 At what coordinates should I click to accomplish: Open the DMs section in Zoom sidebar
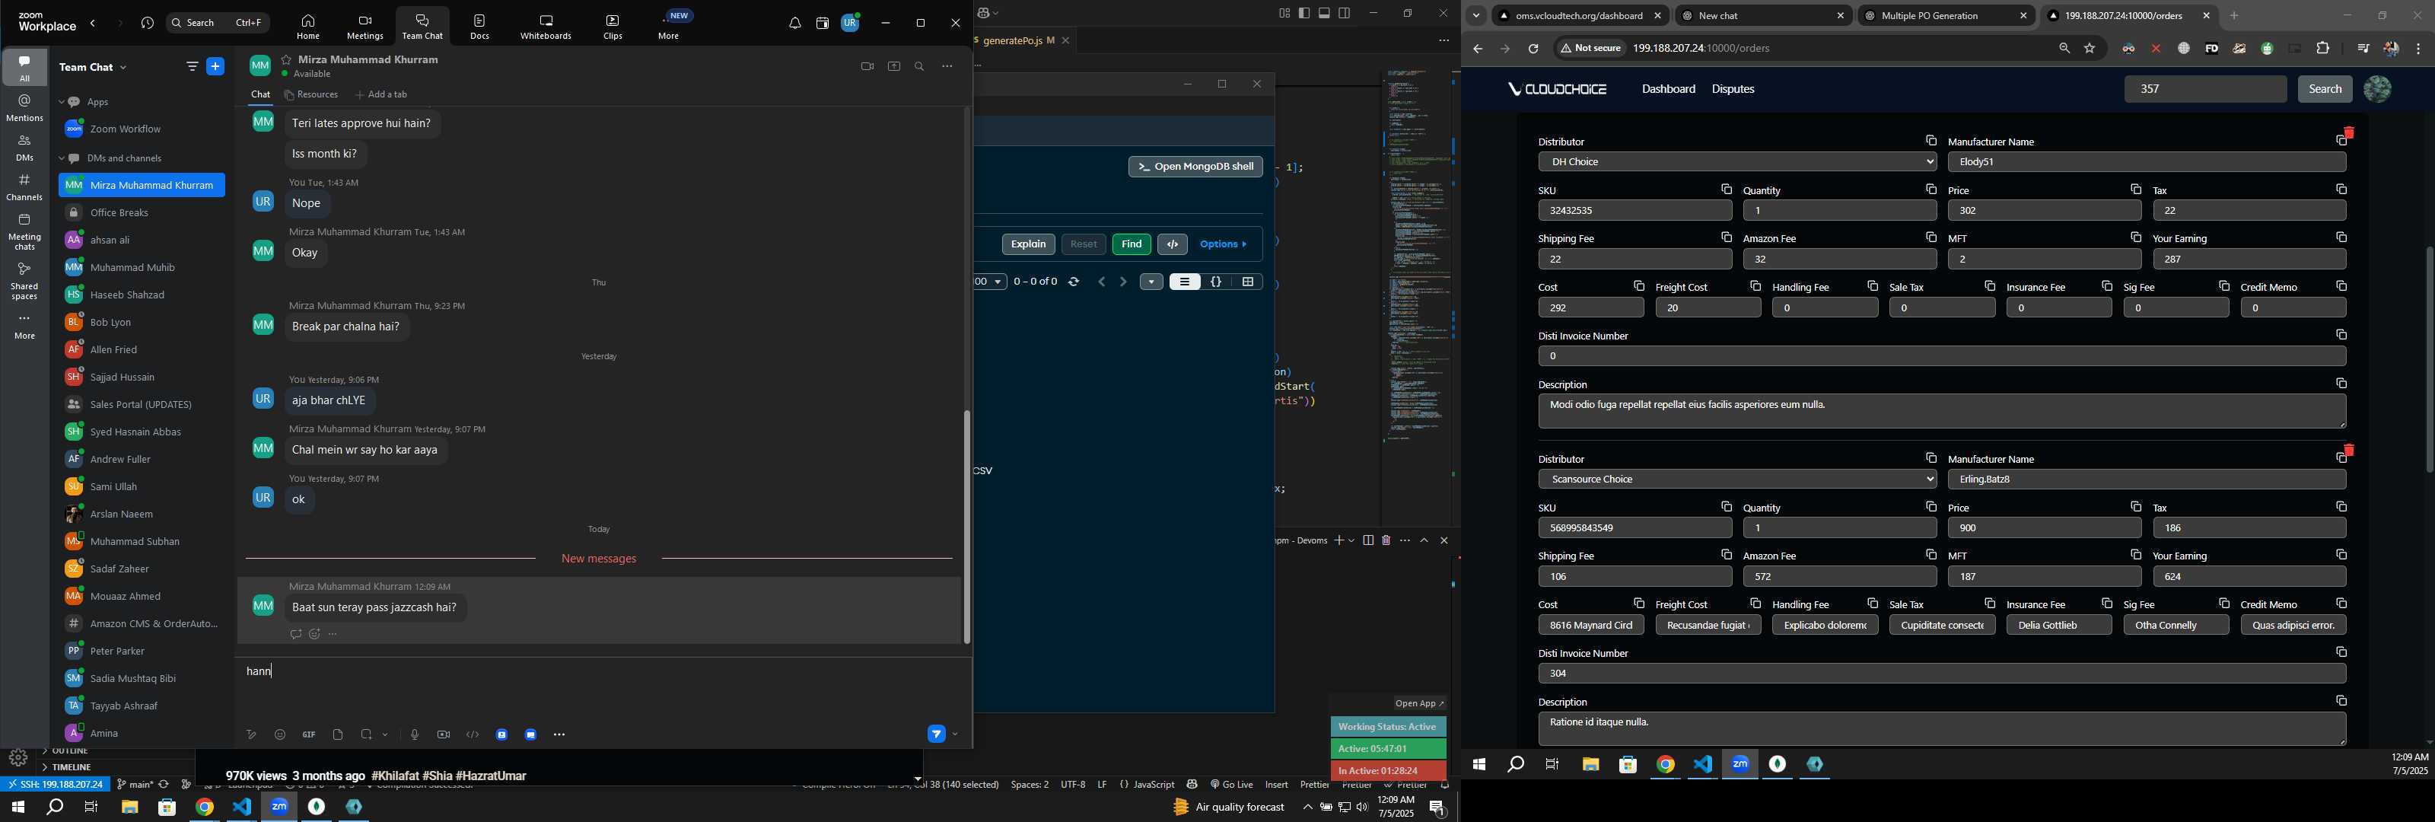pos(24,148)
